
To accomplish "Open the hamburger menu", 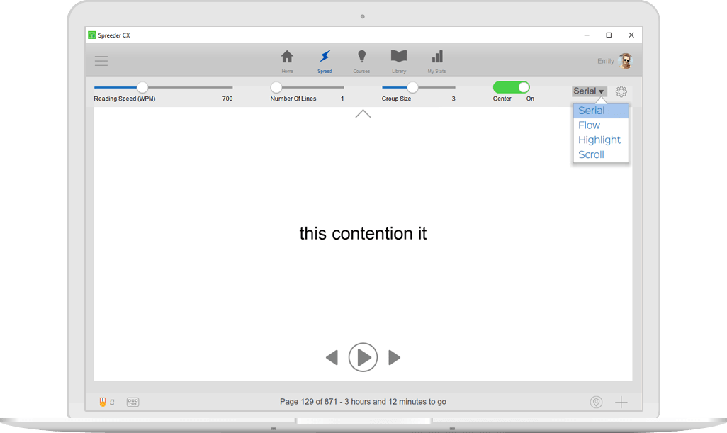I will coord(101,61).
